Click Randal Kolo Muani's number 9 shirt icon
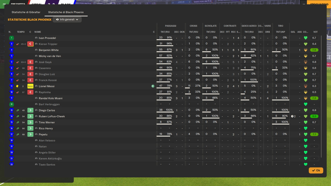 [x=11, y=98]
